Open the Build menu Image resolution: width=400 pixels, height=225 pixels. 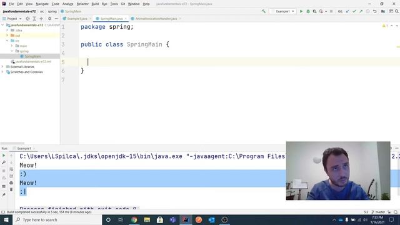[x=95, y=4]
